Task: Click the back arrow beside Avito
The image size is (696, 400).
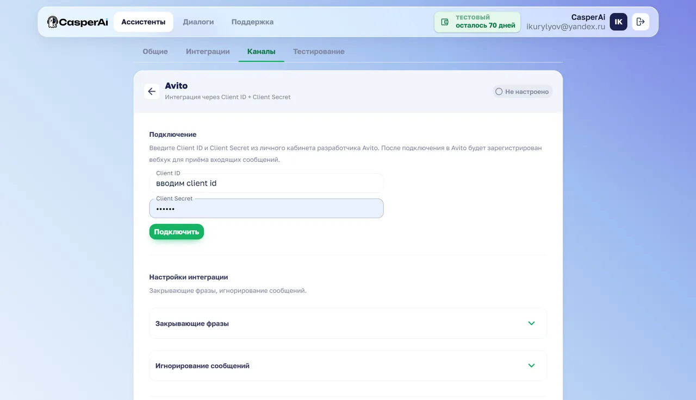Action: click(152, 91)
